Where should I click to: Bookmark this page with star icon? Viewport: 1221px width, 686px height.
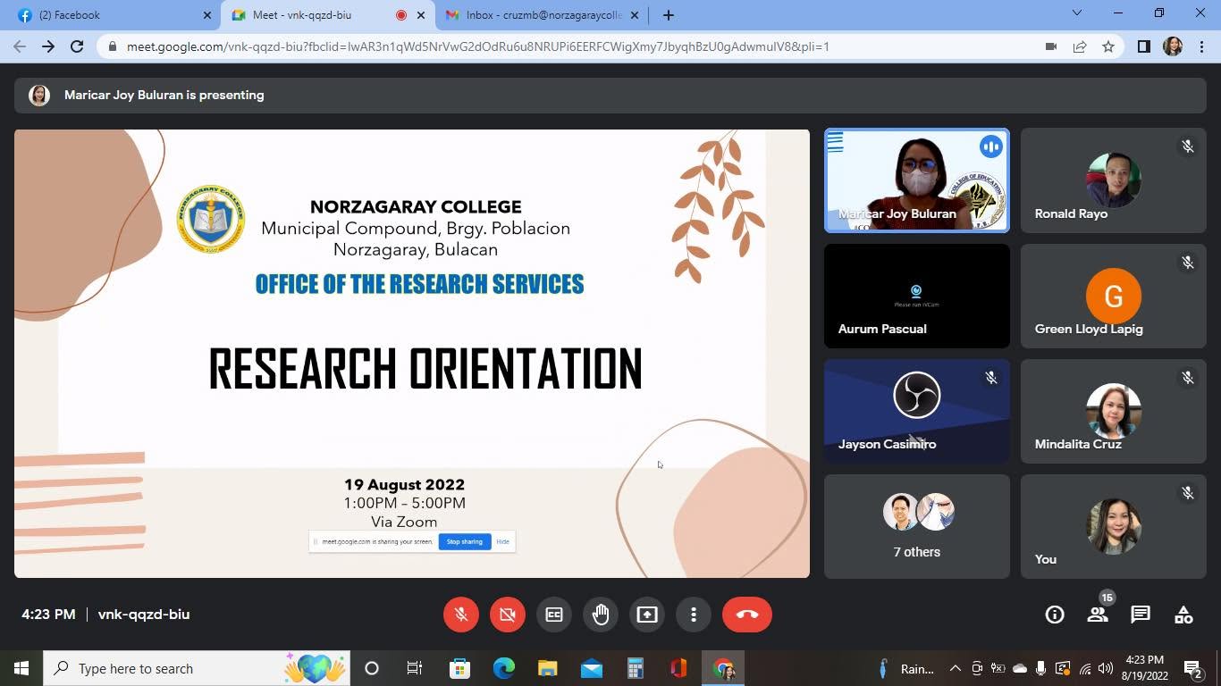1108,46
